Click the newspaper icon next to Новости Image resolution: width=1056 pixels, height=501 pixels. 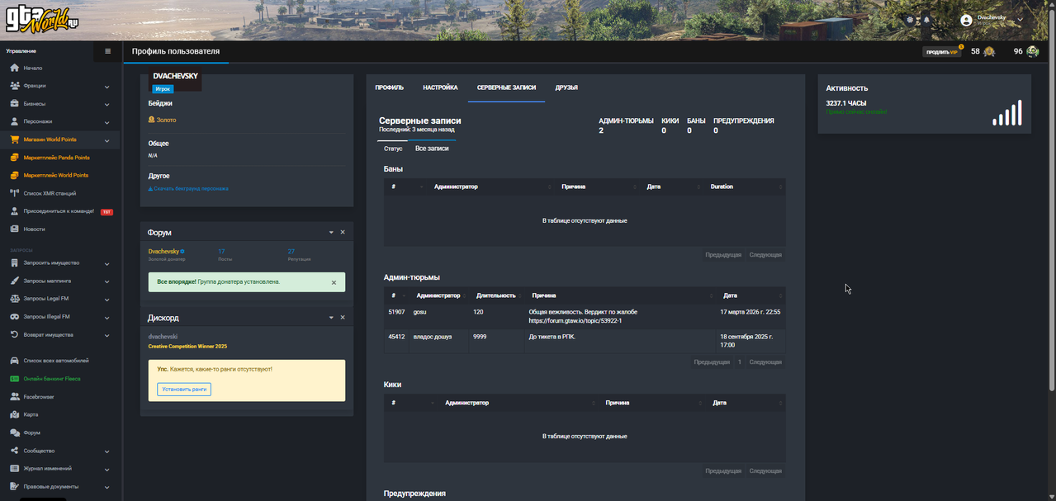(x=15, y=229)
